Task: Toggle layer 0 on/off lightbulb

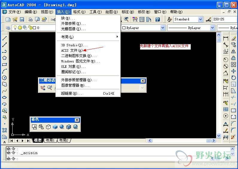Action: (15, 27)
